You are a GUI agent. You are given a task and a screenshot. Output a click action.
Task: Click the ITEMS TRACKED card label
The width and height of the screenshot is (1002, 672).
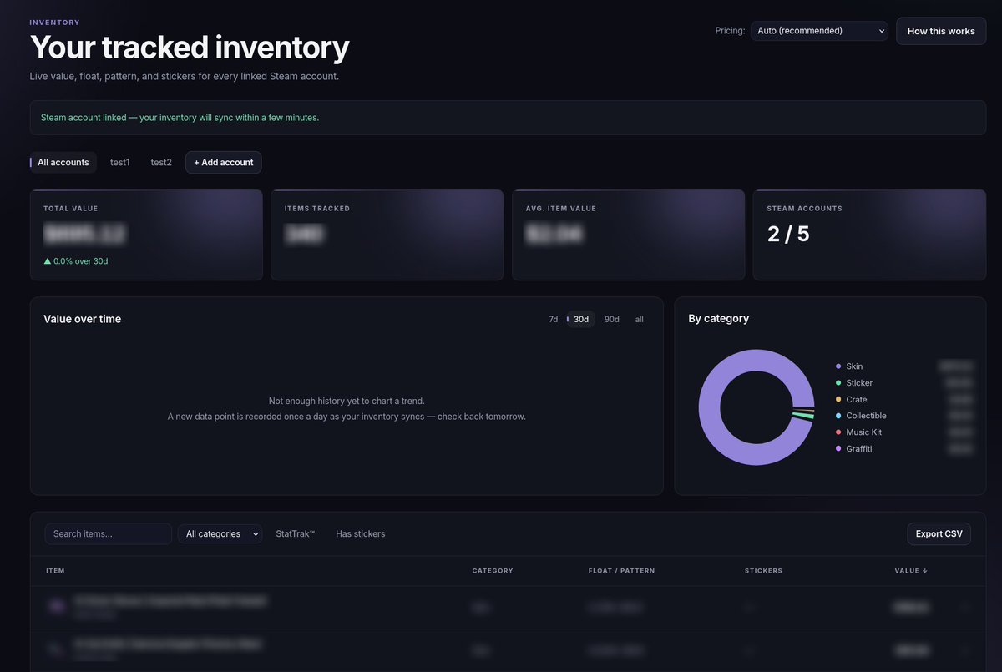pos(317,209)
